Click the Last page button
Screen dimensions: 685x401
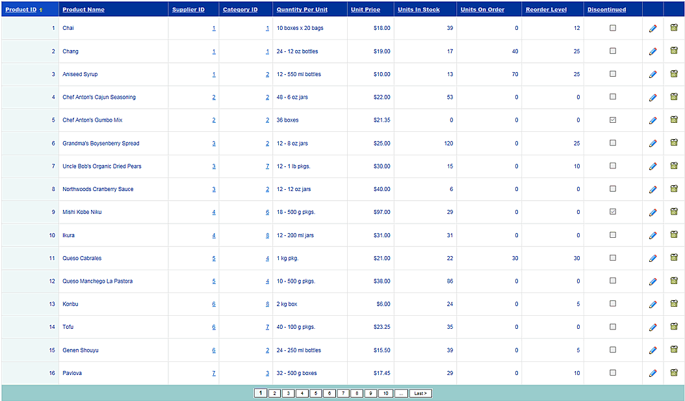coord(420,393)
